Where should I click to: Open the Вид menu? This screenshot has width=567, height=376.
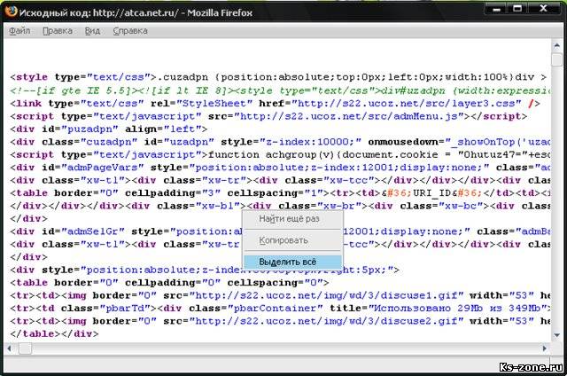92,31
